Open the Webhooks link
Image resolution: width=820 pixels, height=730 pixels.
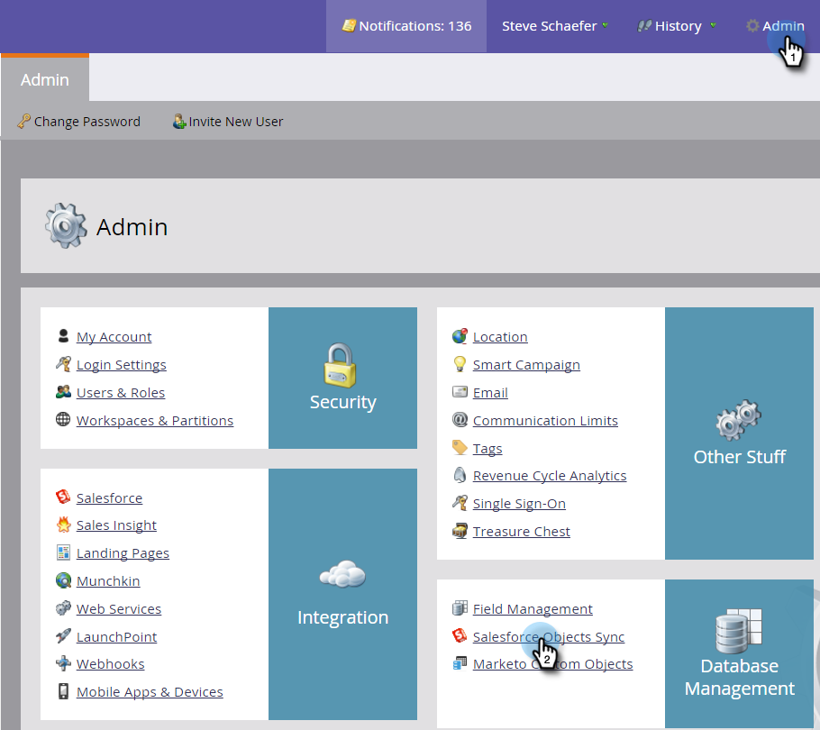(x=110, y=663)
